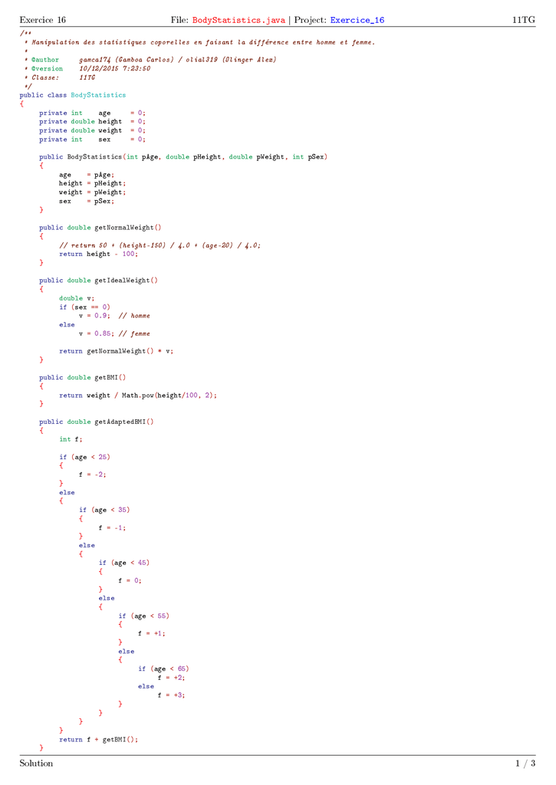
Task: Select the getIdealWeight method declaration
Action: click(x=98, y=281)
